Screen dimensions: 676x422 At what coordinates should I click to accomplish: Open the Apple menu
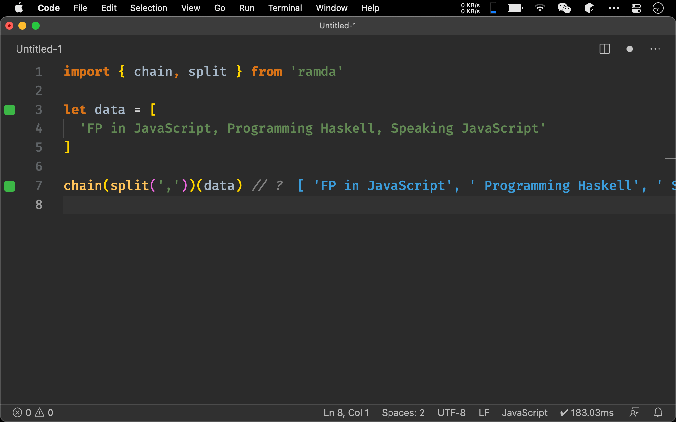click(x=19, y=8)
